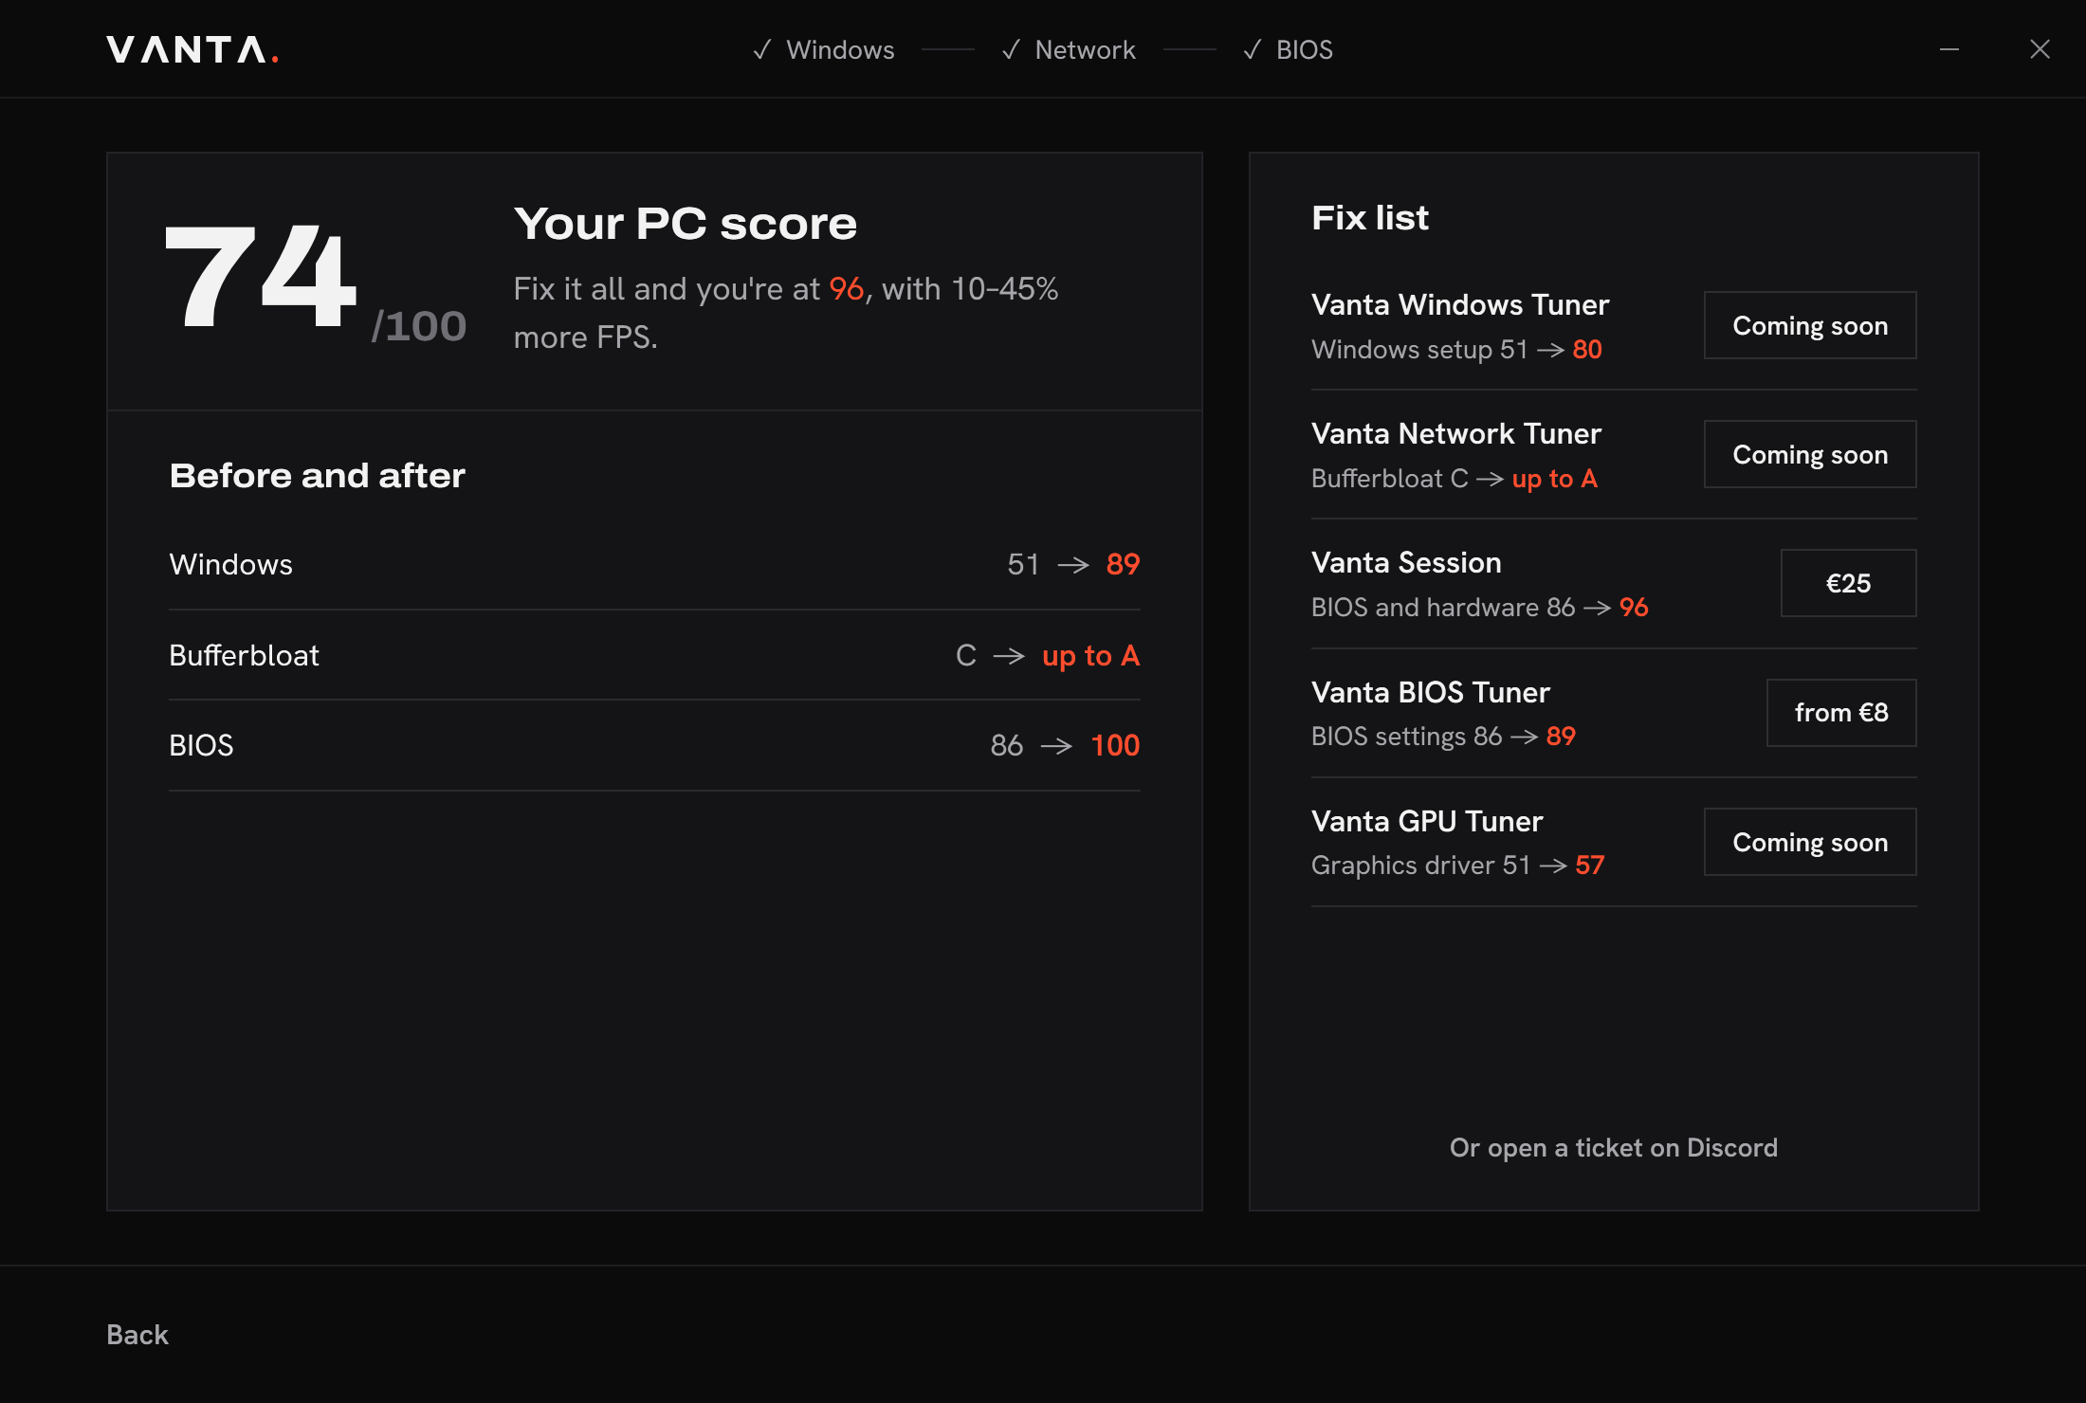Click Coming soon for Vanta Windows Tuner
The width and height of the screenshot is (2086, 1403).
point(1810,325)
